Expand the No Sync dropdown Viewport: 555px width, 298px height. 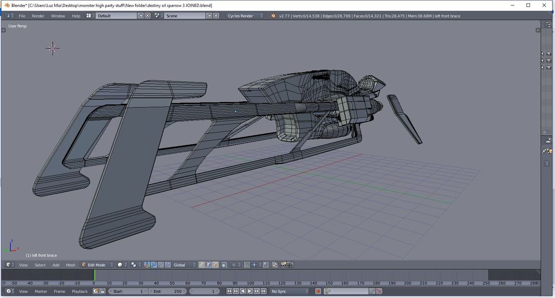click(290, 292)
